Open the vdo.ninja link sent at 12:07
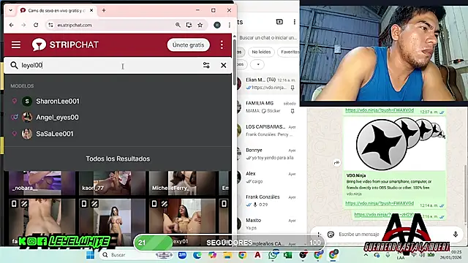468x263 pixels. (x=380, y=110)
